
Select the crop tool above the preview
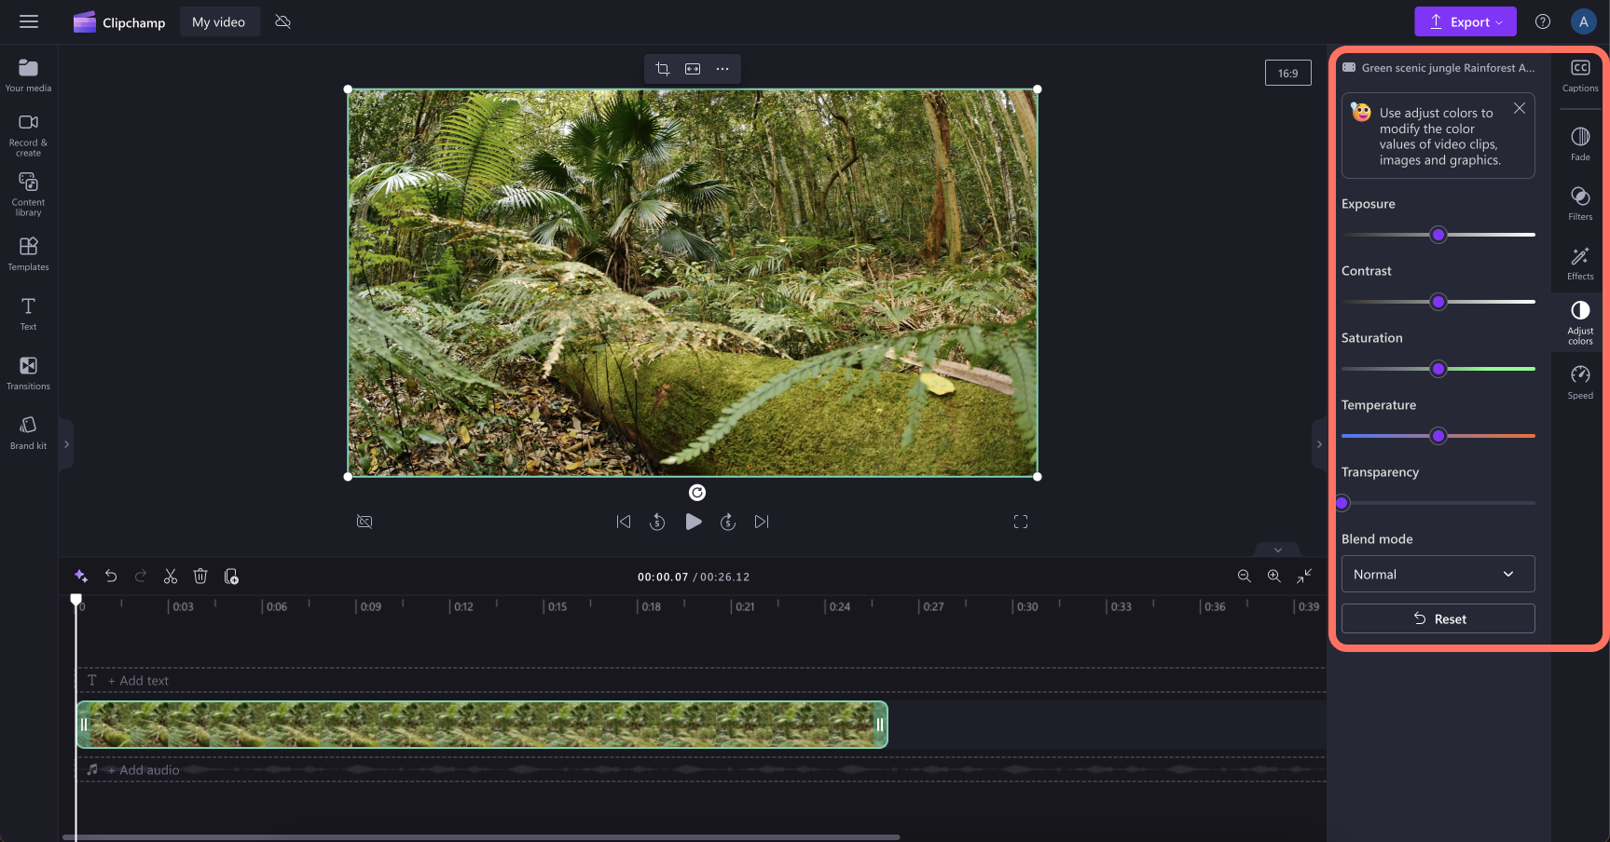point(662,68)
